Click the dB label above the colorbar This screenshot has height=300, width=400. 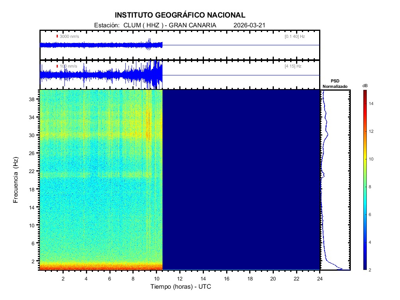tap(365, 86)
